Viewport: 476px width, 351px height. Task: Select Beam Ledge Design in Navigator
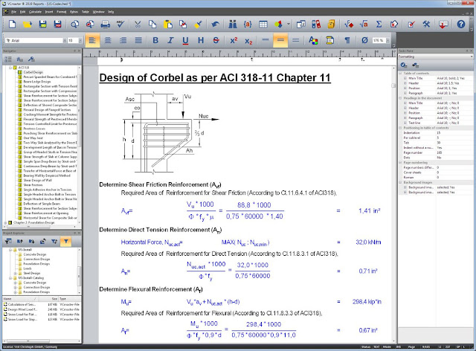[37, 82]
